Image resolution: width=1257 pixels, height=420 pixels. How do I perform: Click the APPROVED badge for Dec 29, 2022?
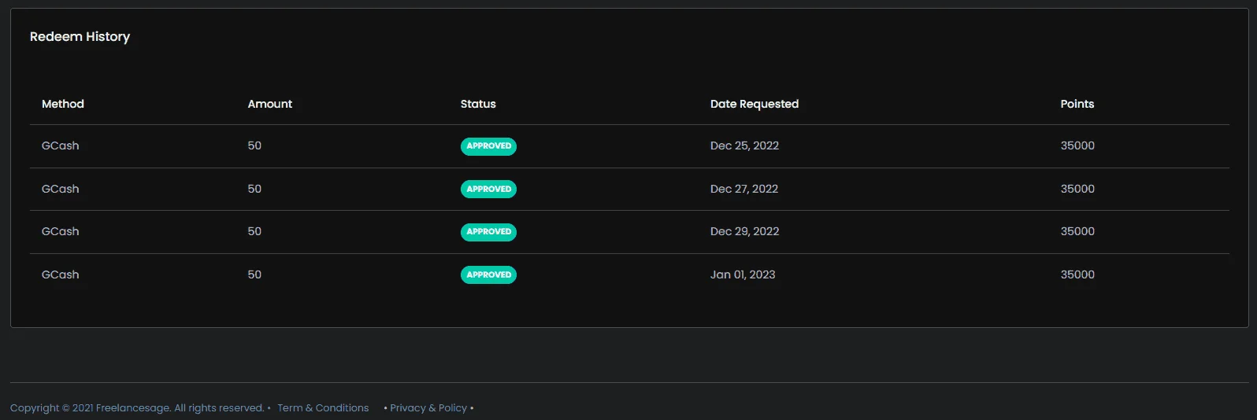click(x=488, y=232)
